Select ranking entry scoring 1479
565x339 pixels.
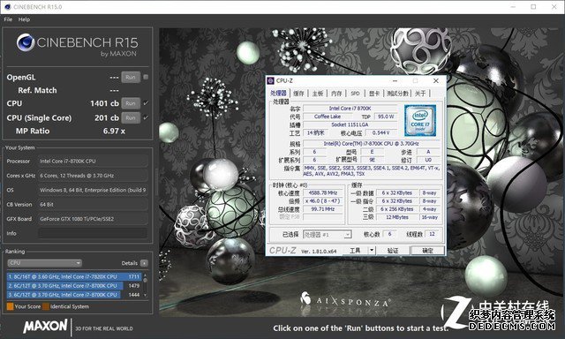[x=74, y=286]
